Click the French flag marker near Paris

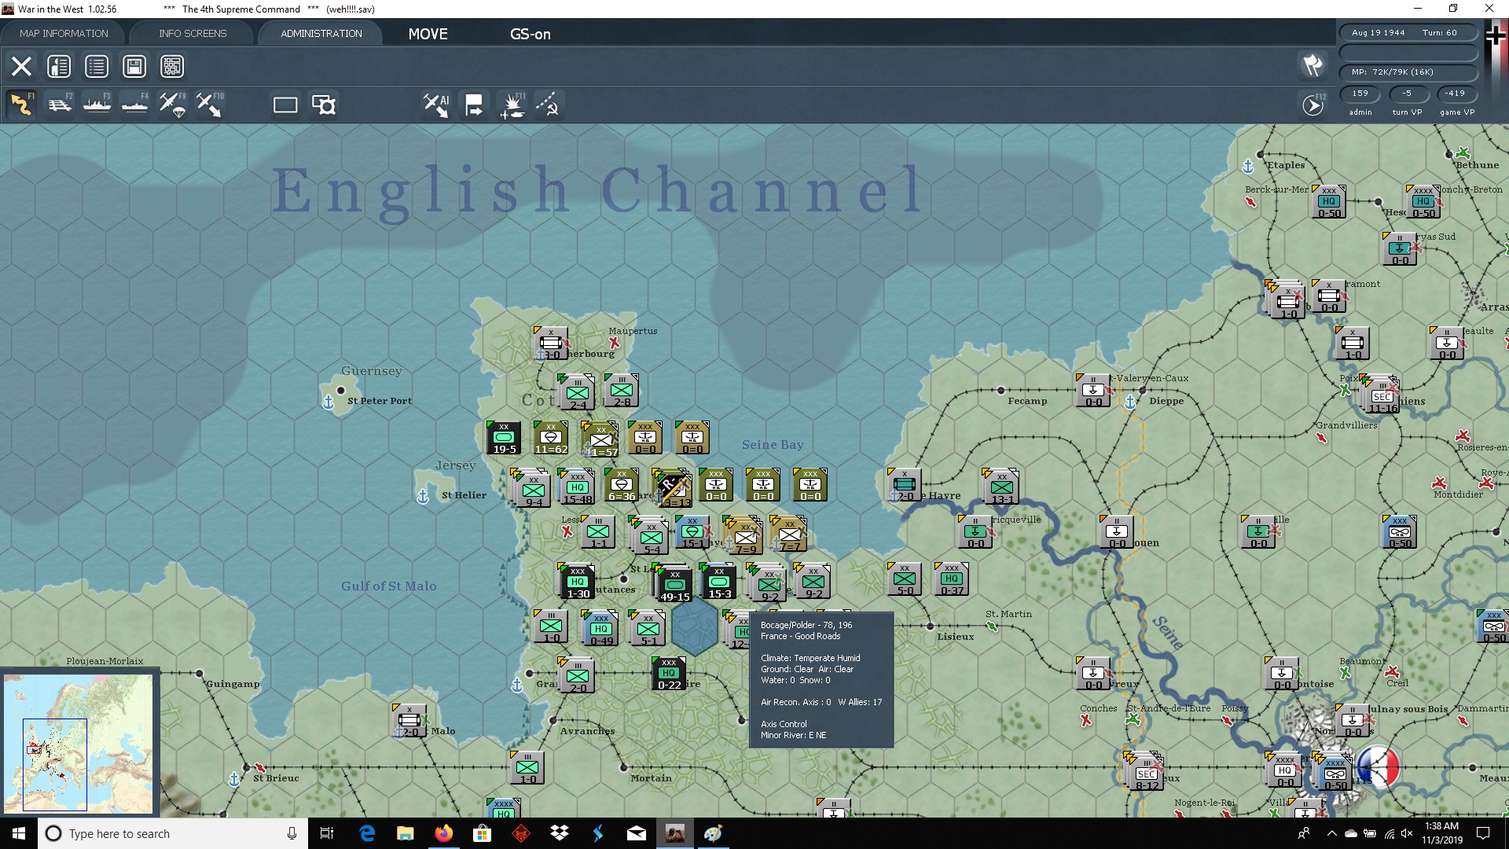[x=1378, y=766]
